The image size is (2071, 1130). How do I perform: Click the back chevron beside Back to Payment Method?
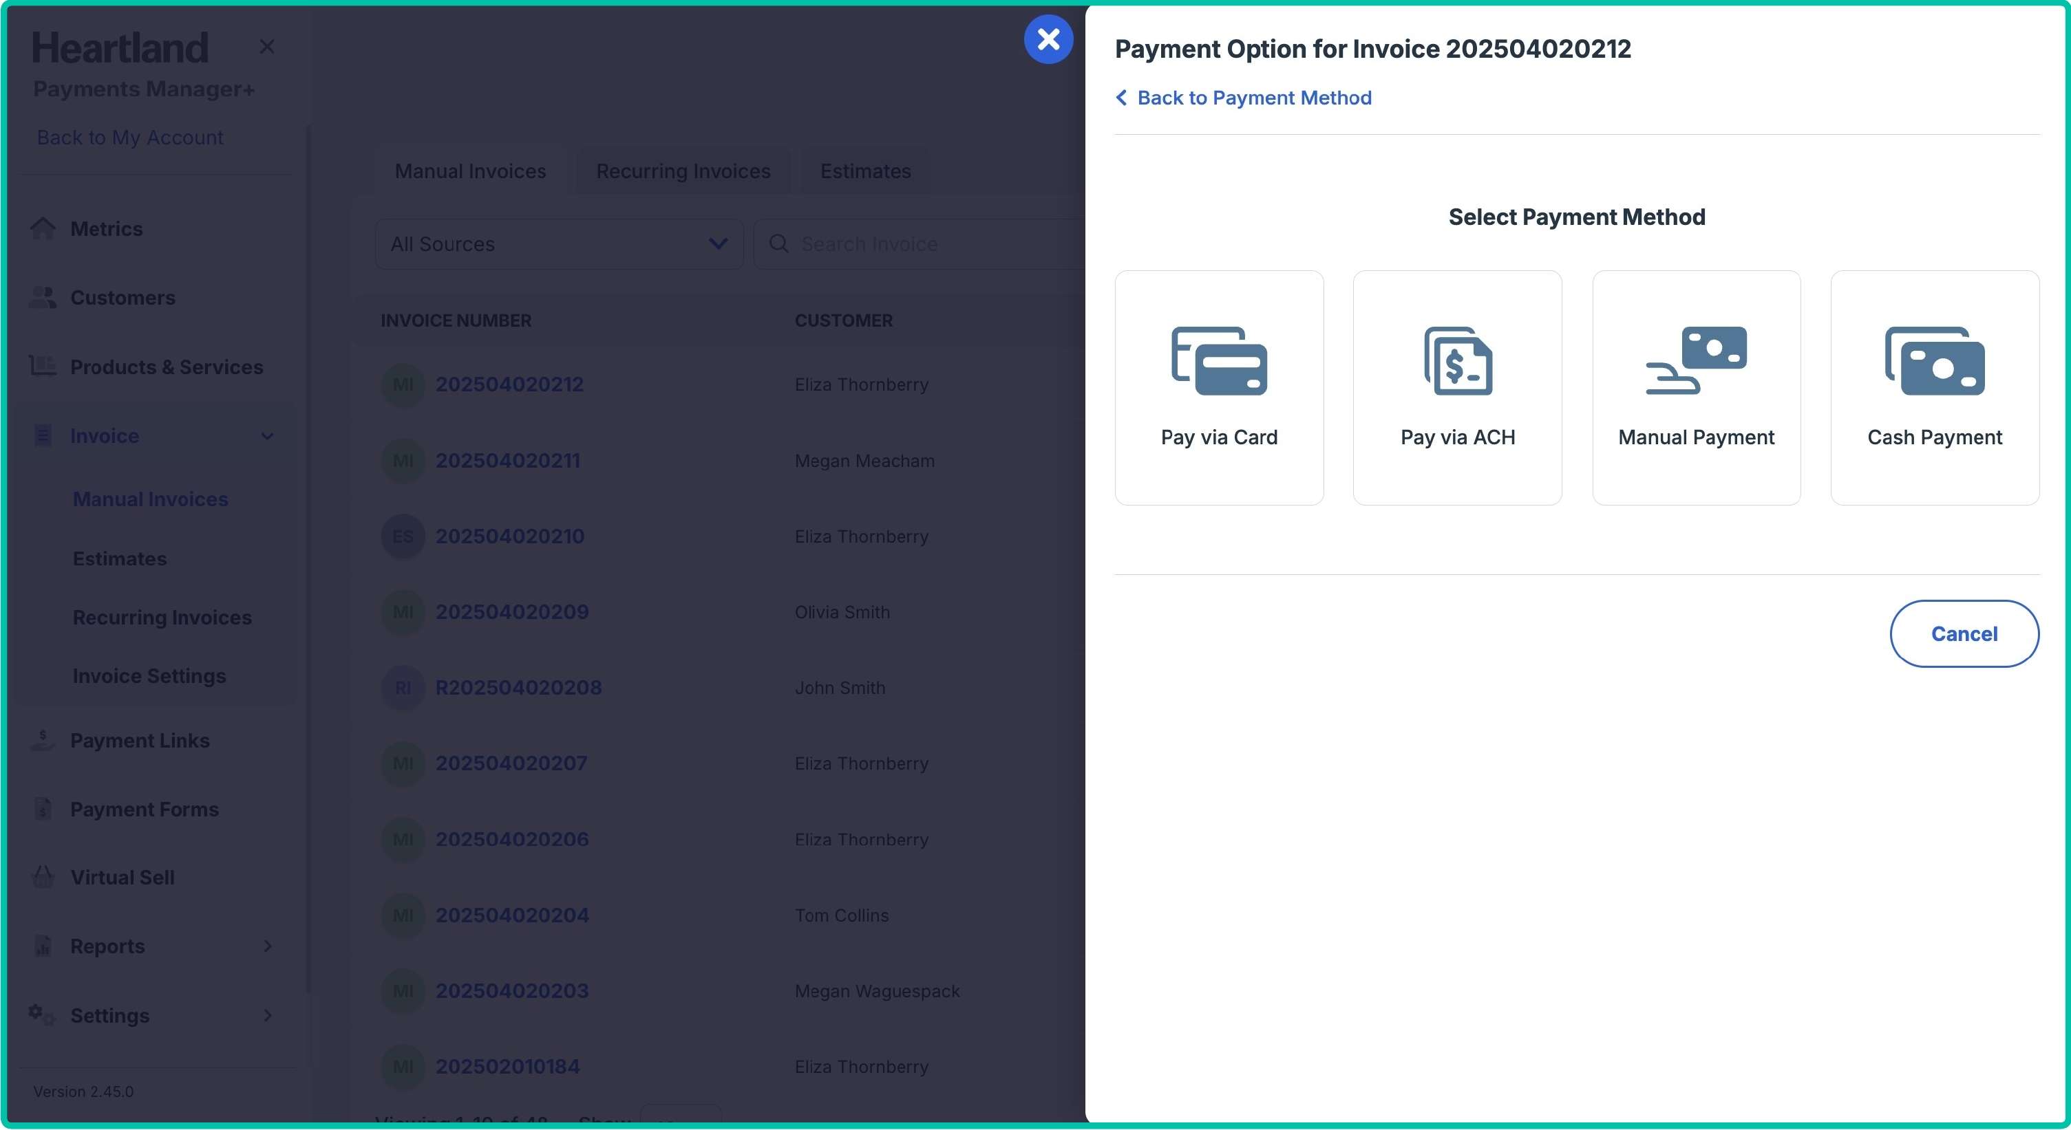click(1121, 97)
